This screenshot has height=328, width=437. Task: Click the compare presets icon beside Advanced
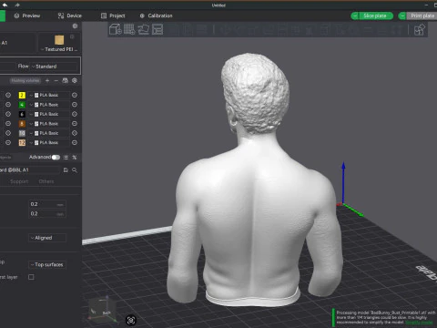(75, 158)
